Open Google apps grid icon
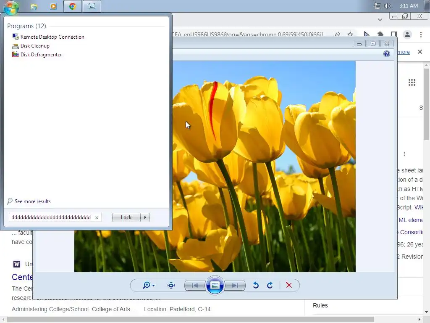The width and height of the screenshot is (430, 323). click(412, 82)
